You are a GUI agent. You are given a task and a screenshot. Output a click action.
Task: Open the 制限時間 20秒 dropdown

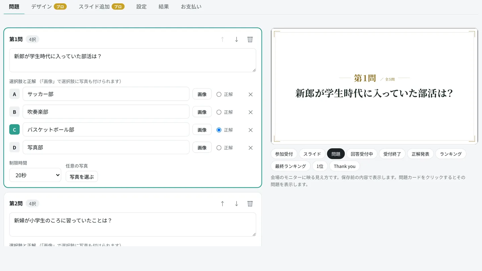tap(35, 175)
